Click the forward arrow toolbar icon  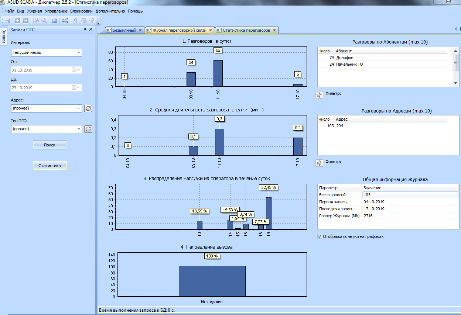point(26,21)
